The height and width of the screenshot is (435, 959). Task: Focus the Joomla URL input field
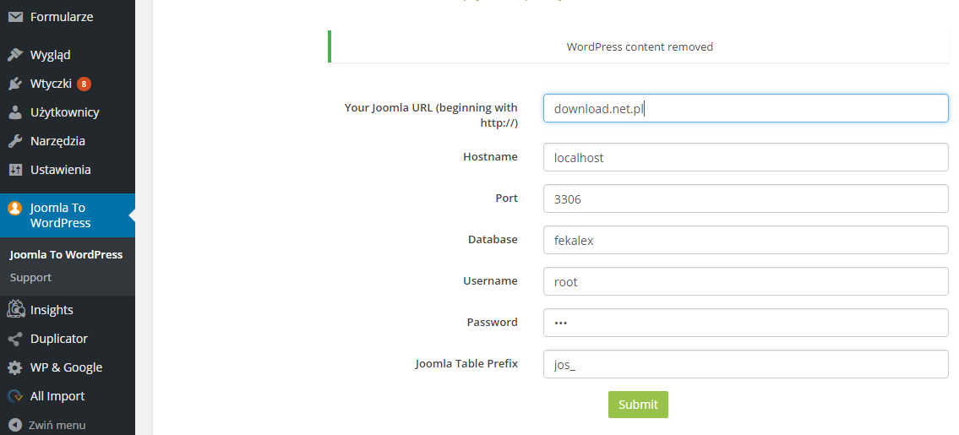[745, 108]
